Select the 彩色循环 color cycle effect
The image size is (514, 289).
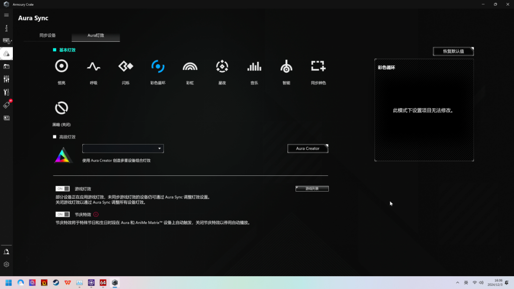(158, 67)
